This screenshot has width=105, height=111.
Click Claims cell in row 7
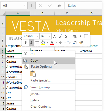click(x=14, y=61)
